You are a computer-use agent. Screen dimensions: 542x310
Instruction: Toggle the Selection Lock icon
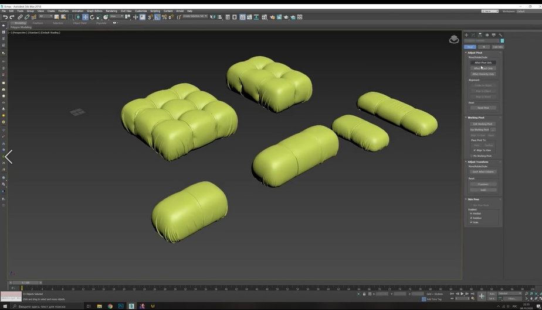pos(364,294)
